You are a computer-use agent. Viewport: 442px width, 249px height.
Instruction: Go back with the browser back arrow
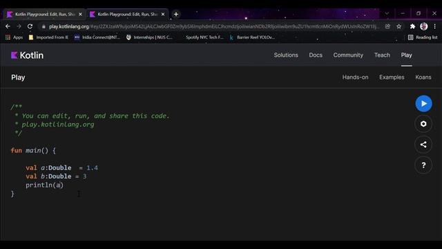[8, 26]
